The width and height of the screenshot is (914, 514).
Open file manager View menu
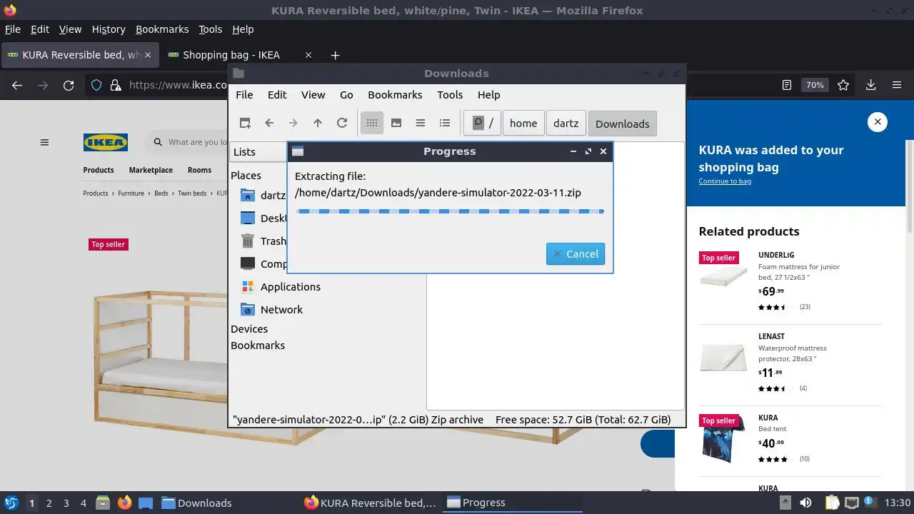(313, 95)
